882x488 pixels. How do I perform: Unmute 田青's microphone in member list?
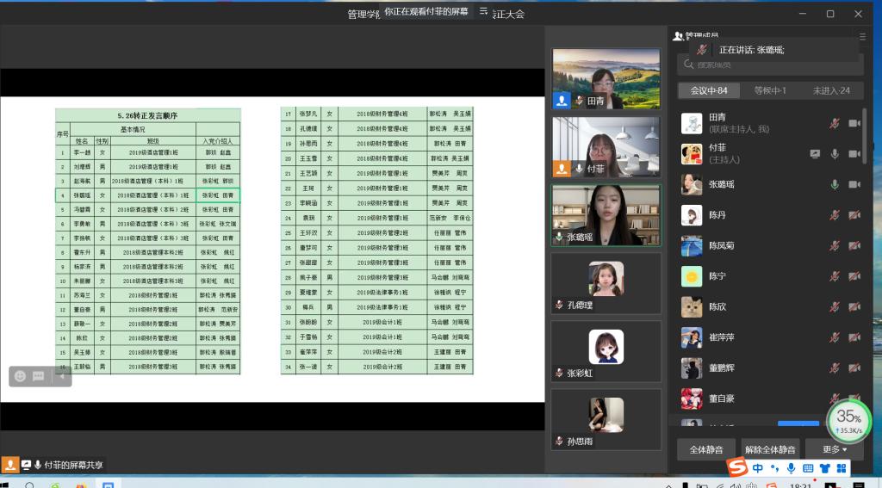click(x=834, y=124)
